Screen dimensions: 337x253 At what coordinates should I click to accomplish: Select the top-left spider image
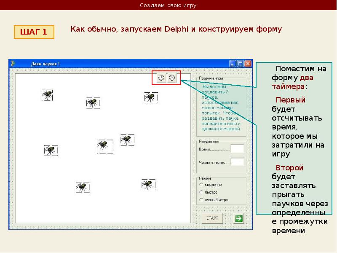point(47,95)
